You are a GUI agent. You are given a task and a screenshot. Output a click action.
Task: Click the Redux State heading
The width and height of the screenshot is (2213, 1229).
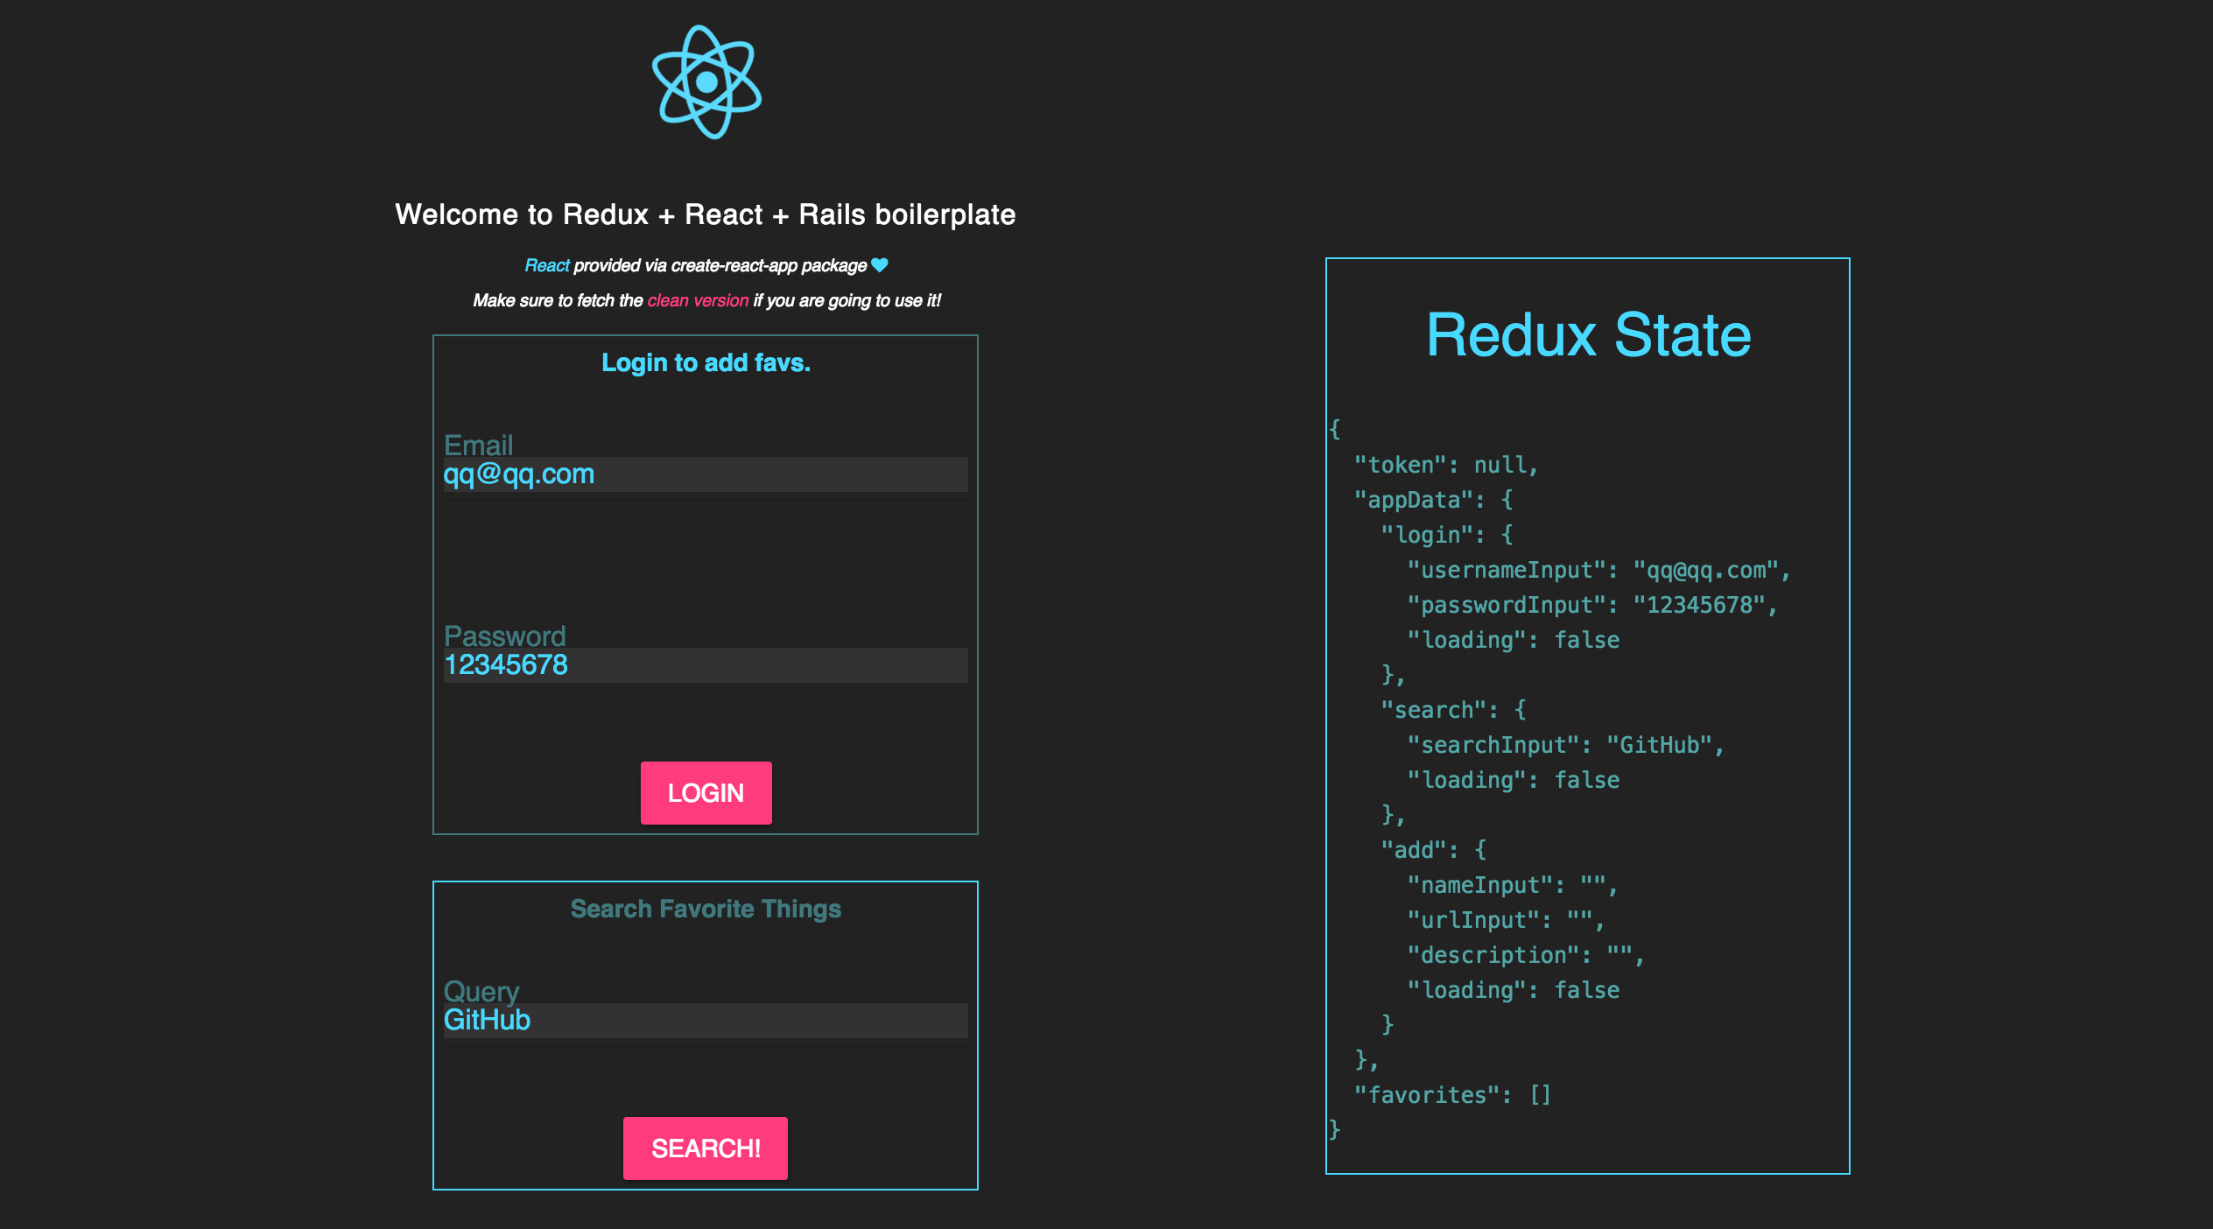point(1588,335)
